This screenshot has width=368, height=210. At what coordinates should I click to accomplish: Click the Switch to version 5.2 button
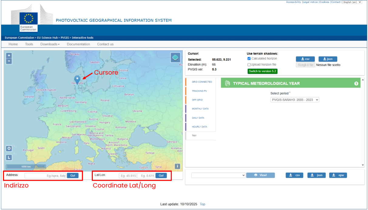click(262, 71)
